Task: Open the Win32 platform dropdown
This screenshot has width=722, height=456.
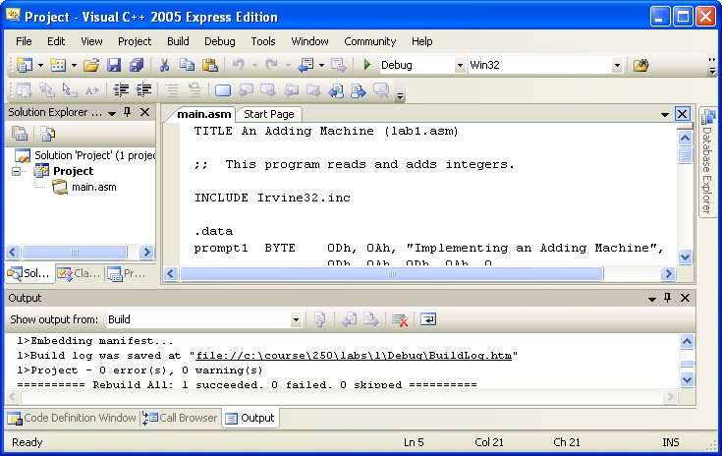Action: point(617,66)
